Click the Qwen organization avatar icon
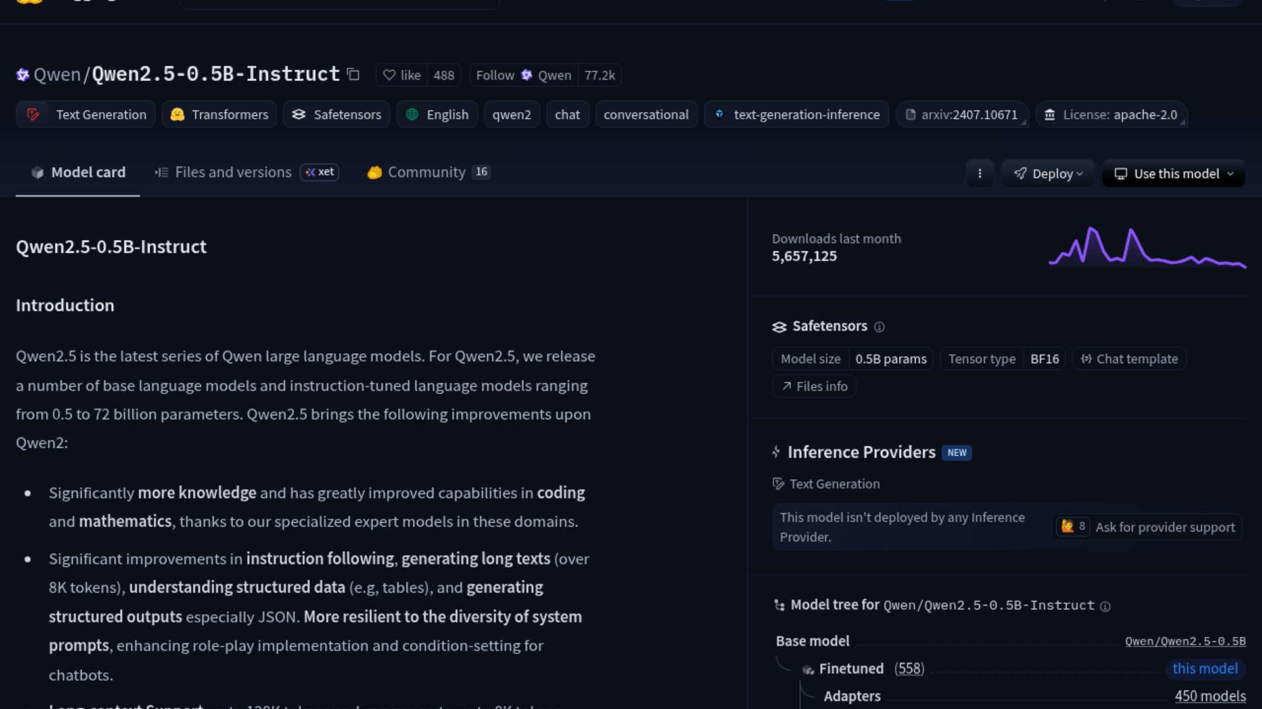The image size is (1262, 709). coord(22,75)
